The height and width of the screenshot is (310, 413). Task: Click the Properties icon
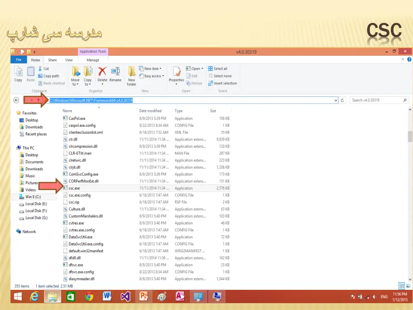pos(177,71)
